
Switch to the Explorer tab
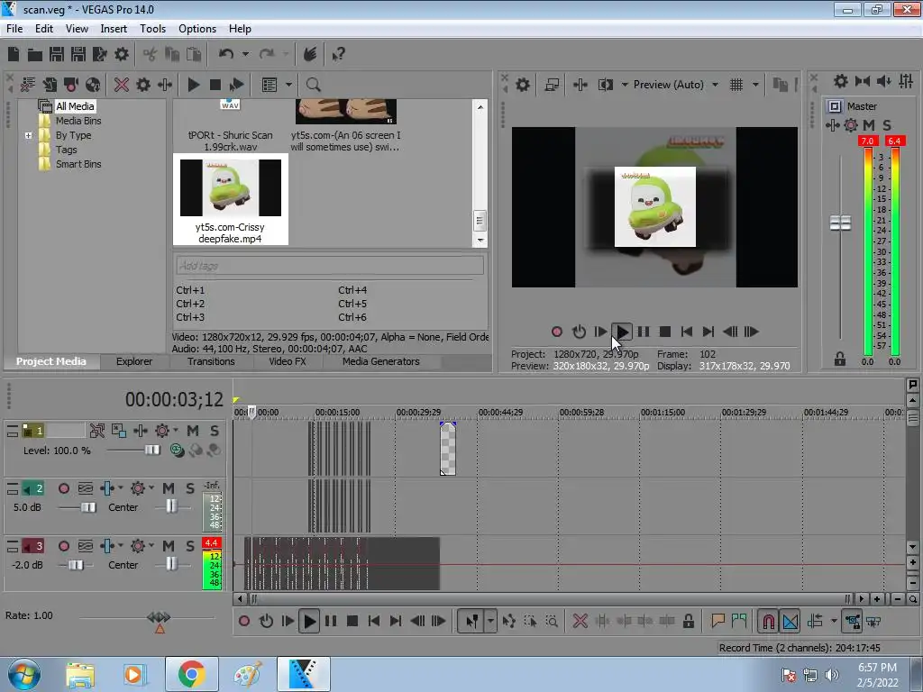coord(134,361)
